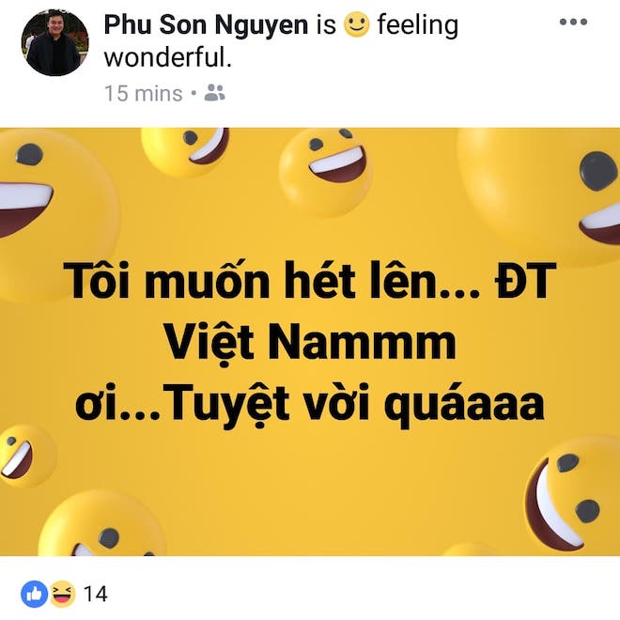Click Phu Son Nguyen's profile picture
620x620 pixels.
point(54,43)
